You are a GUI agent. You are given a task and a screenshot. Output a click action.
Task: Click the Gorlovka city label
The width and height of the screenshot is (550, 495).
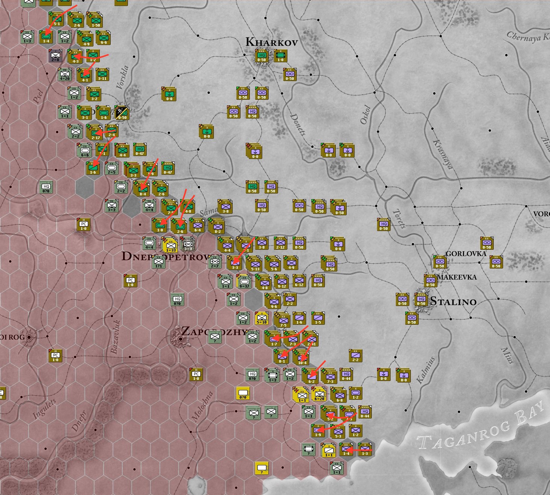pos(466,253)
